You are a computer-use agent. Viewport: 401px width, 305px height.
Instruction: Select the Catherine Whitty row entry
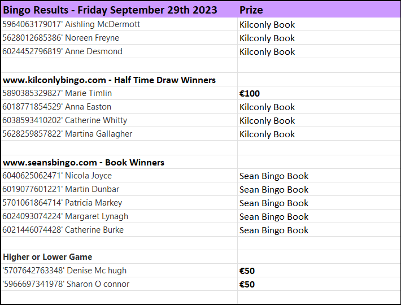(119, 120)
